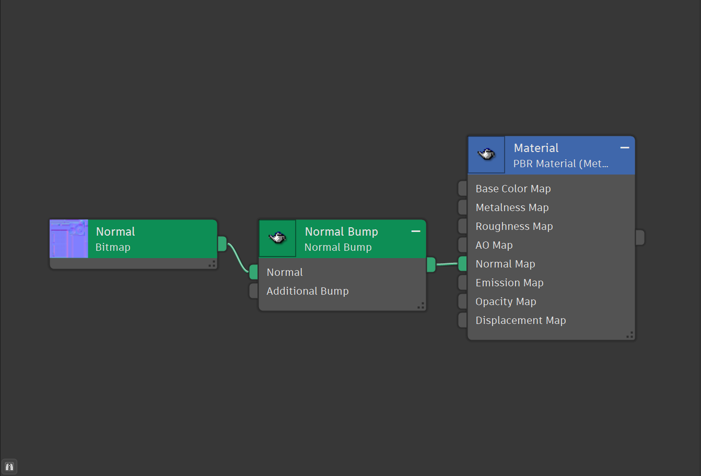This screenshot has width=701, height=476.
Task: Click the output socket of Normal Bitmap node
Action: (x=222, y=243)
